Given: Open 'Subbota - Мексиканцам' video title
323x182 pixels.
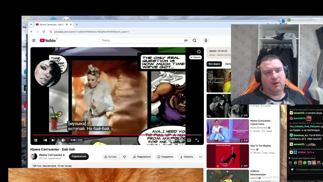Looking at the screenshot, I should click(x=258, y=173).
